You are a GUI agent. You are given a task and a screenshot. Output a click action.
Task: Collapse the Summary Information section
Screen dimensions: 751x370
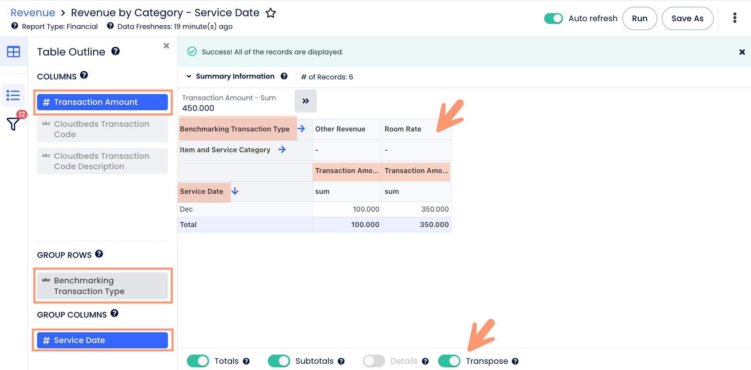189,76
